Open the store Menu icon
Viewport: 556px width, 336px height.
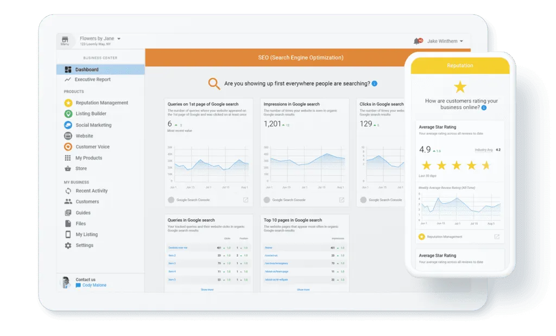[x=65, y=41]
